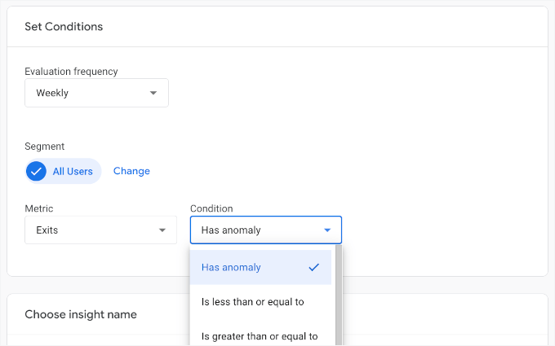Image resolution: width=555 pixels, height=346 pixels.
Task: Choose Is less than or equal to
Action: pyautogui.click(x=253, y=302)
